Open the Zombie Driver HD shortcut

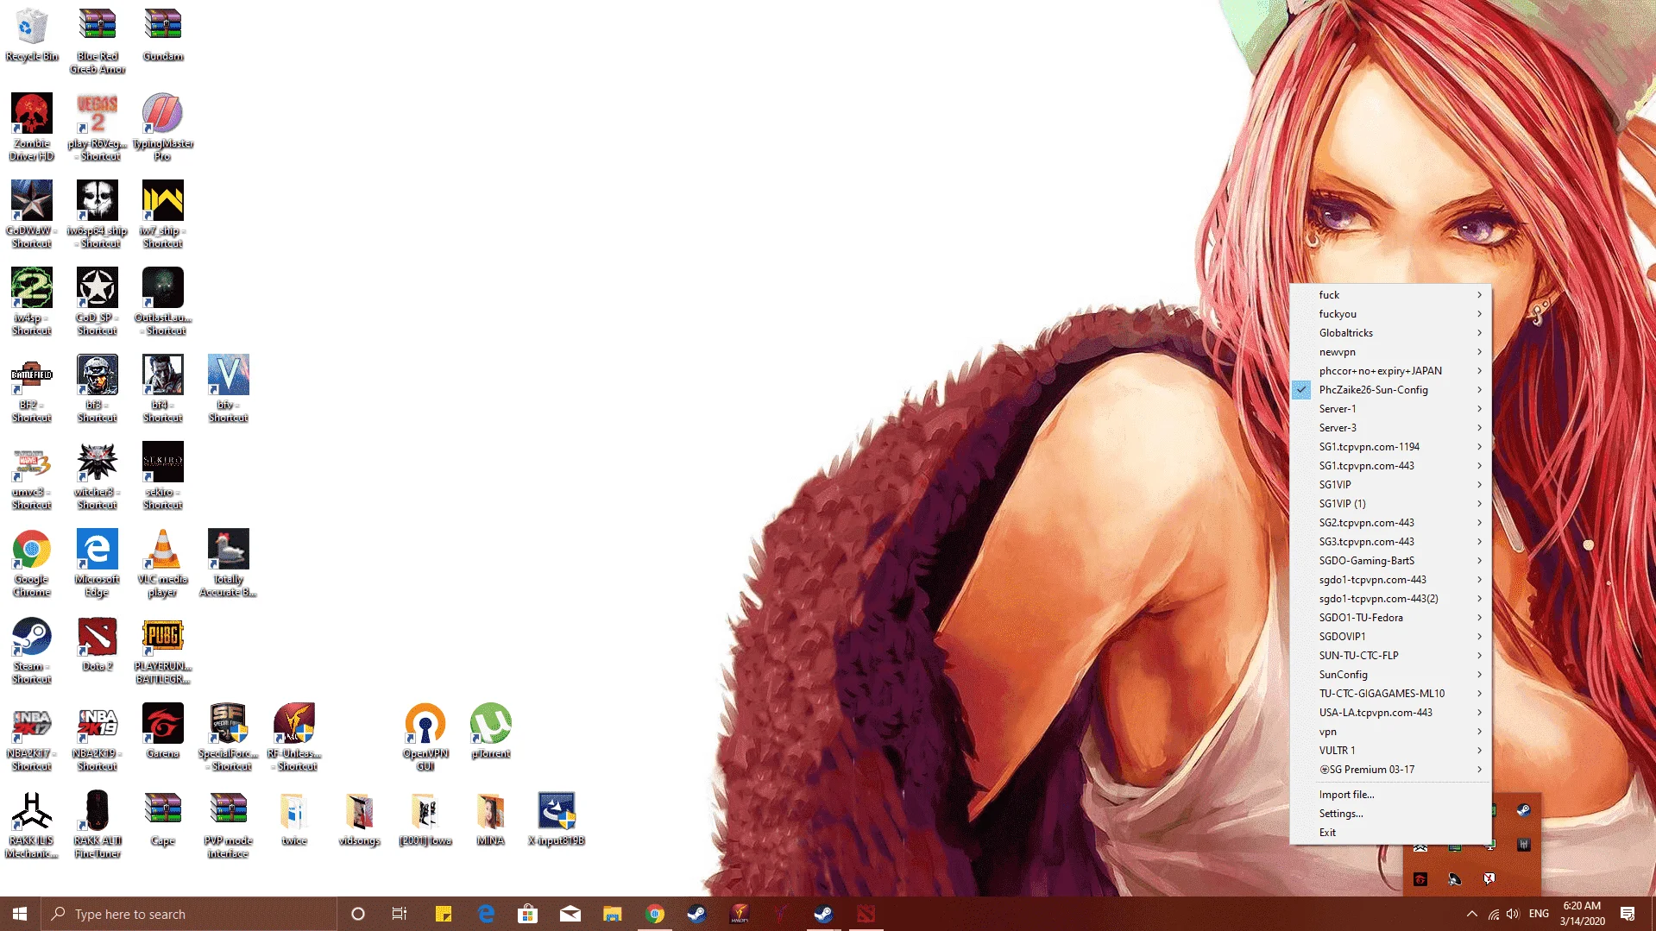(32, 126)
